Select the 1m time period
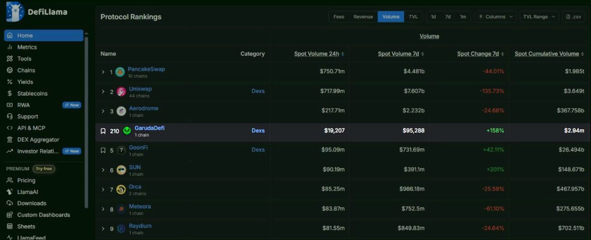Image resolution: width=591 pixels, height=240 pixels. click(463, 17)
